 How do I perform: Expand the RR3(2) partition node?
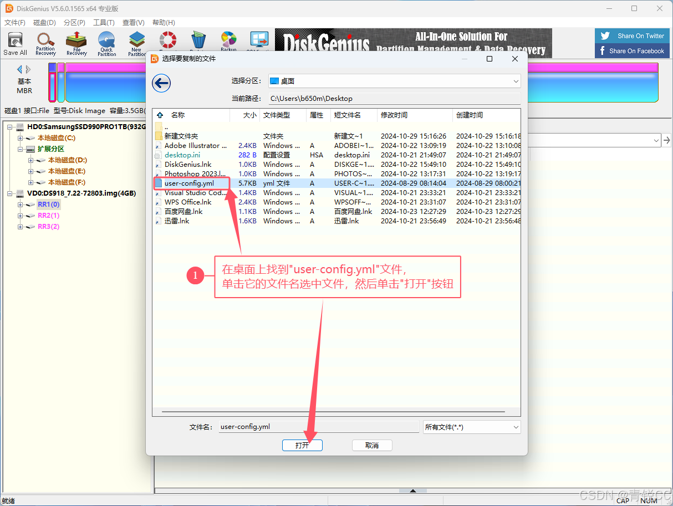[21, 227]
